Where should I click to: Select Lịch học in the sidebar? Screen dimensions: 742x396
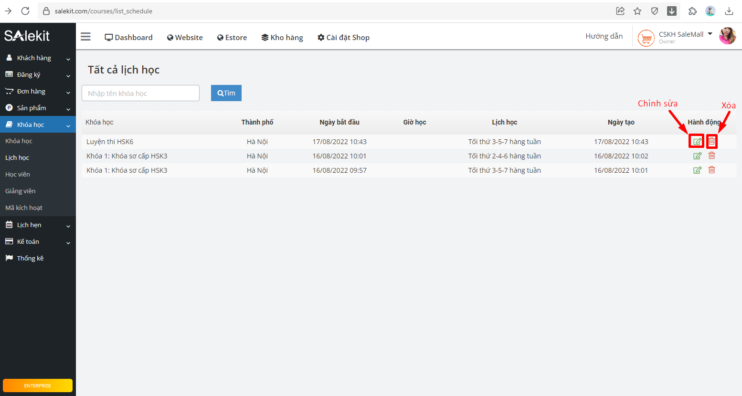17,157
